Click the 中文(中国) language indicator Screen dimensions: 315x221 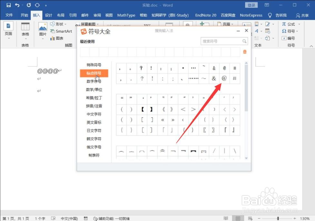(69, 219)
